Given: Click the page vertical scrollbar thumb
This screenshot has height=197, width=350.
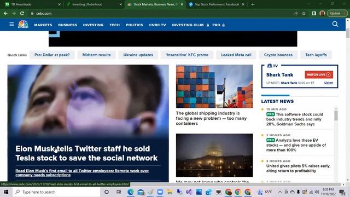Looking at the screenshot, I should pyautogui.click(x=348, y=33).
